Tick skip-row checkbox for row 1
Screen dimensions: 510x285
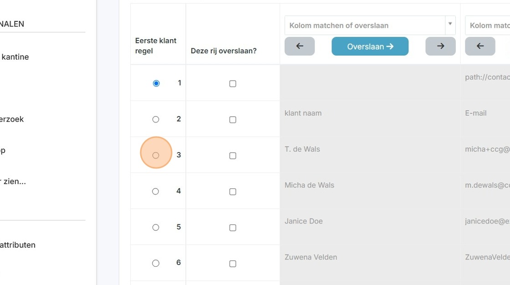233,84
